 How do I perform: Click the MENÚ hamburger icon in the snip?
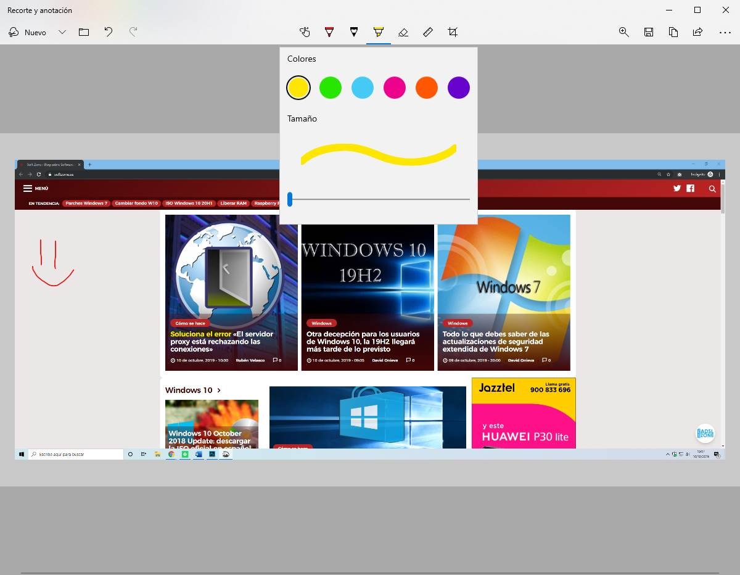[x=28, y=188]
